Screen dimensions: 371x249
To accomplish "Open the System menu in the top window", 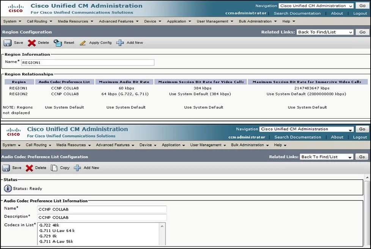I will [12, 21].
